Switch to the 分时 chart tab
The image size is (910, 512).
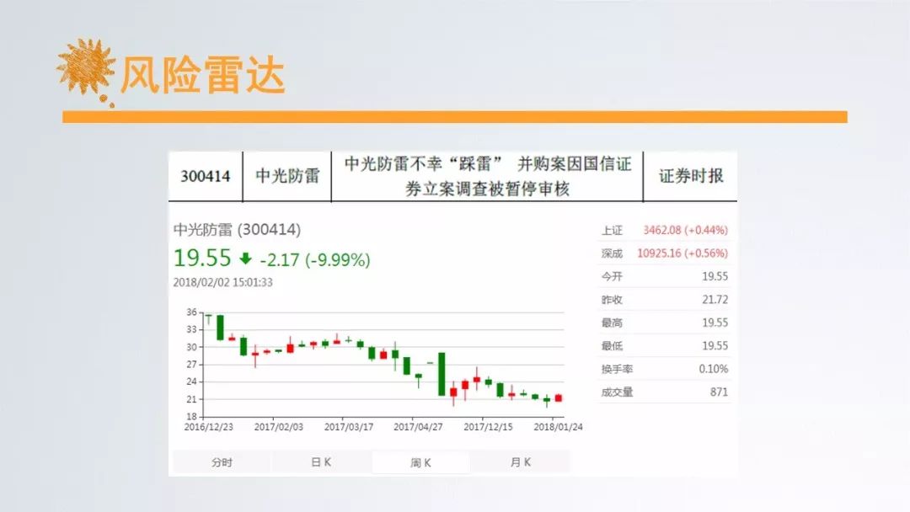(222, 462)
